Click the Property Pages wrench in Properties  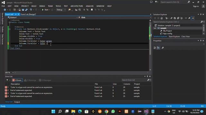point(163,48)
